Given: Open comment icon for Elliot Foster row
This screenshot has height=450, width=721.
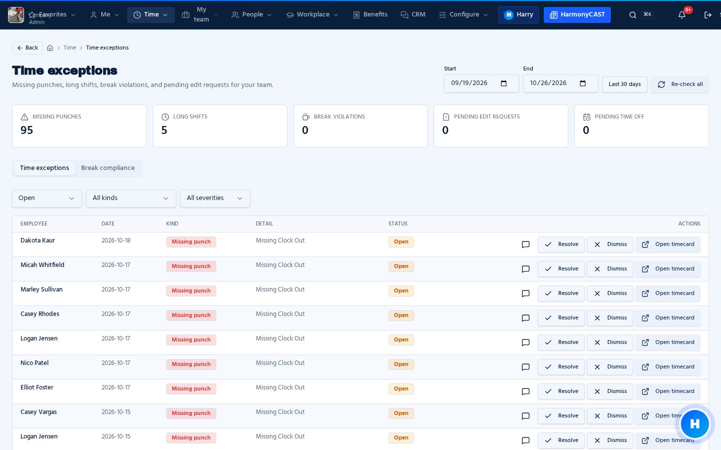Looking at the screenshot, I should coord(526,391).
